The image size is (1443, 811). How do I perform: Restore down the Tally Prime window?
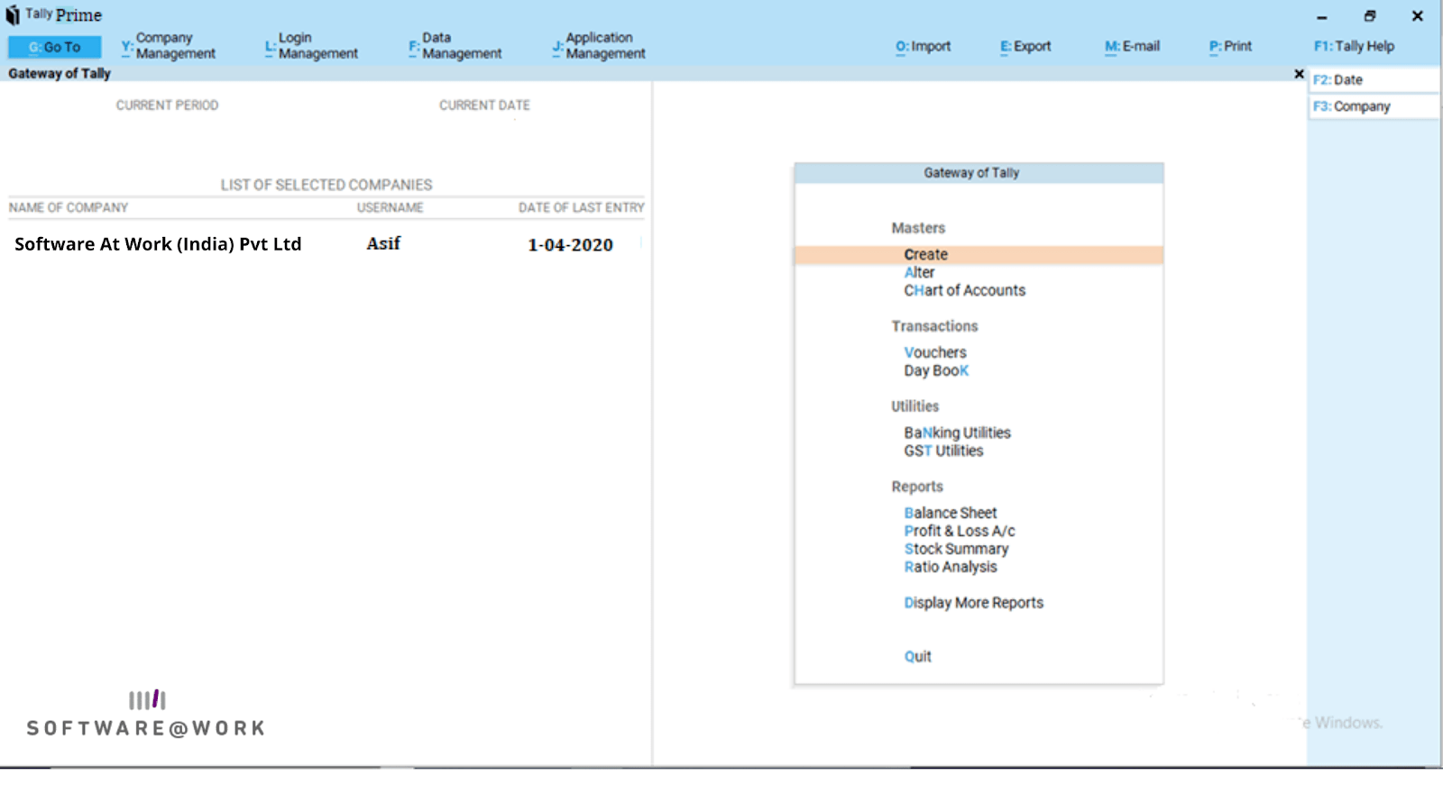click(x=1369, y=16)
